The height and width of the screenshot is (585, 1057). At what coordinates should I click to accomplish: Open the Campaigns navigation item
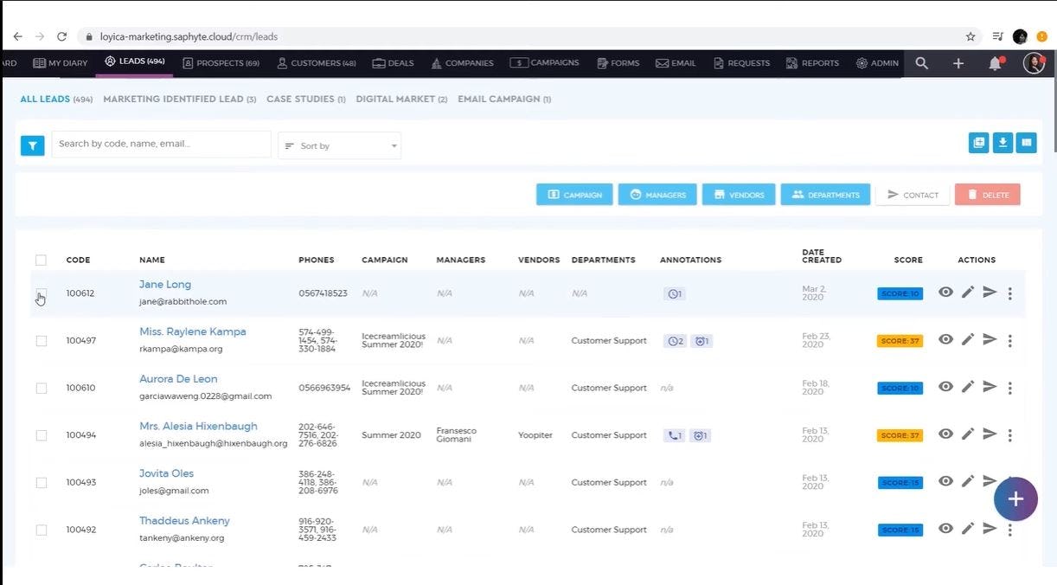point(544,63)
